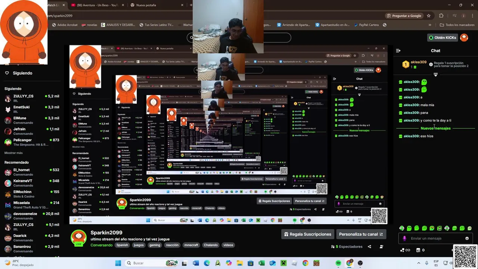The image size is (478, 269).
Task: Open Pelicanger Simpsons stream
Action: (x=32, y=142)
